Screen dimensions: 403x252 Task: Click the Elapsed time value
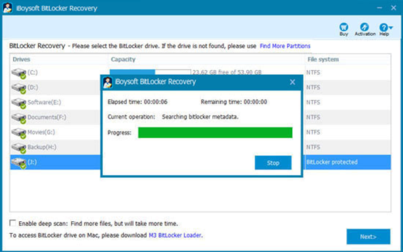click(156, 102)
